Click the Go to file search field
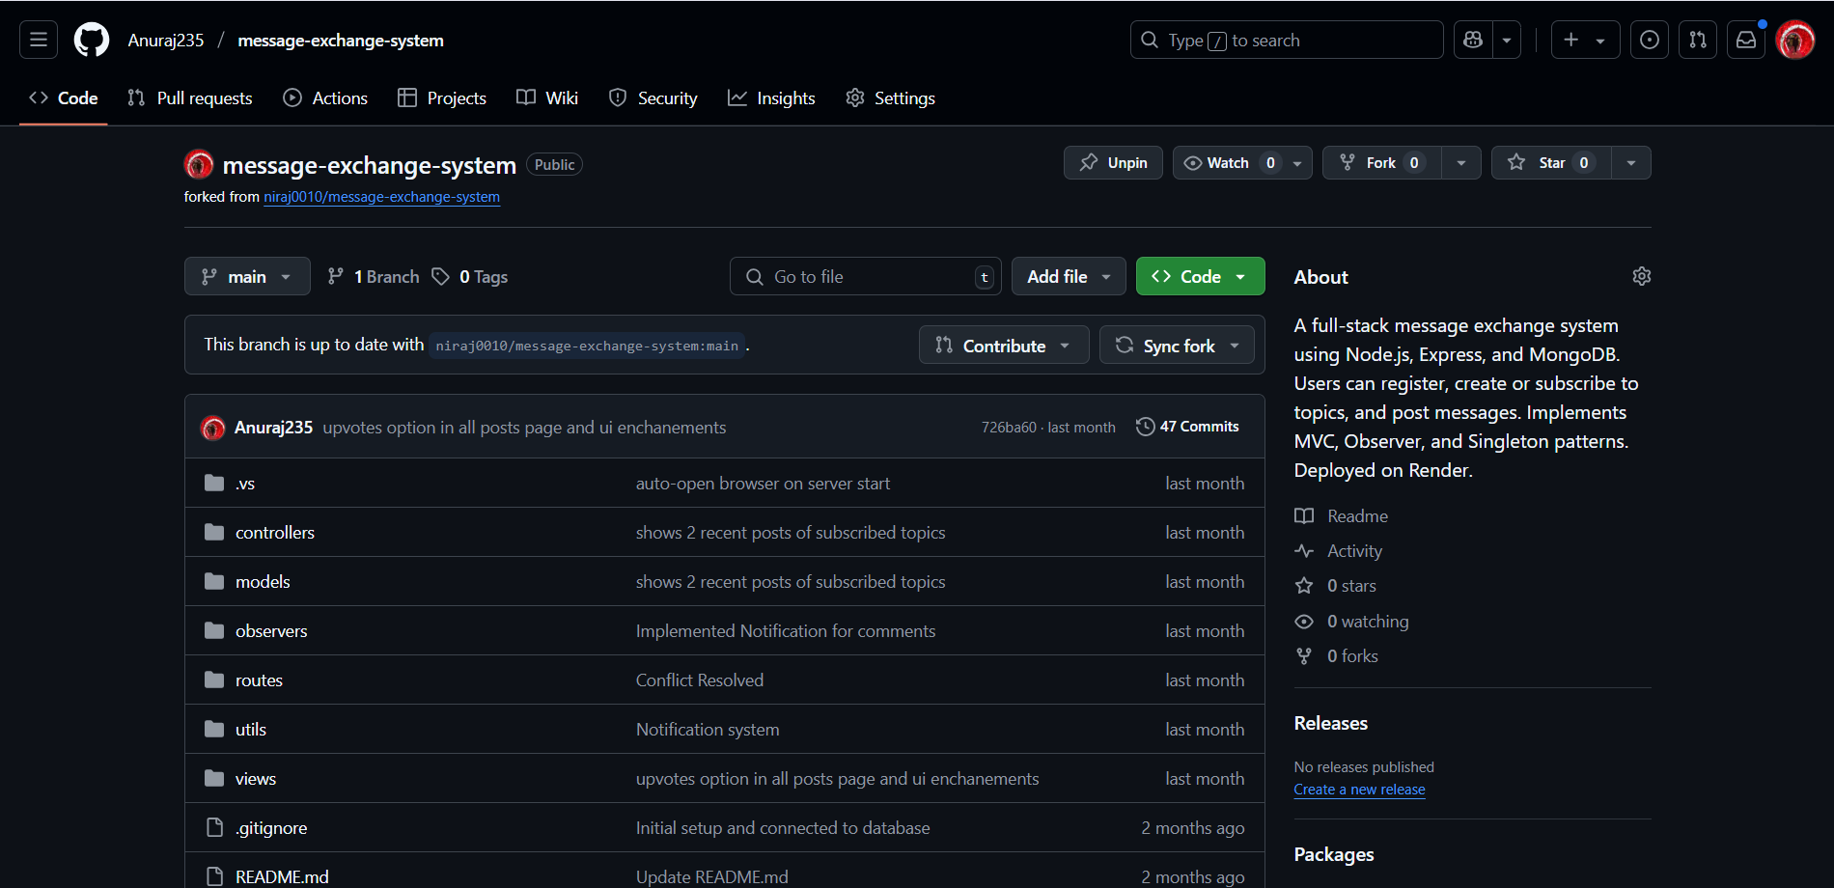1834x888 pixels. pos(865,276)
